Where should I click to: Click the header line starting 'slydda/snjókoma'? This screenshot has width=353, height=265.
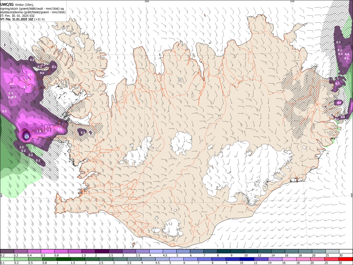[x=33, y=12]
